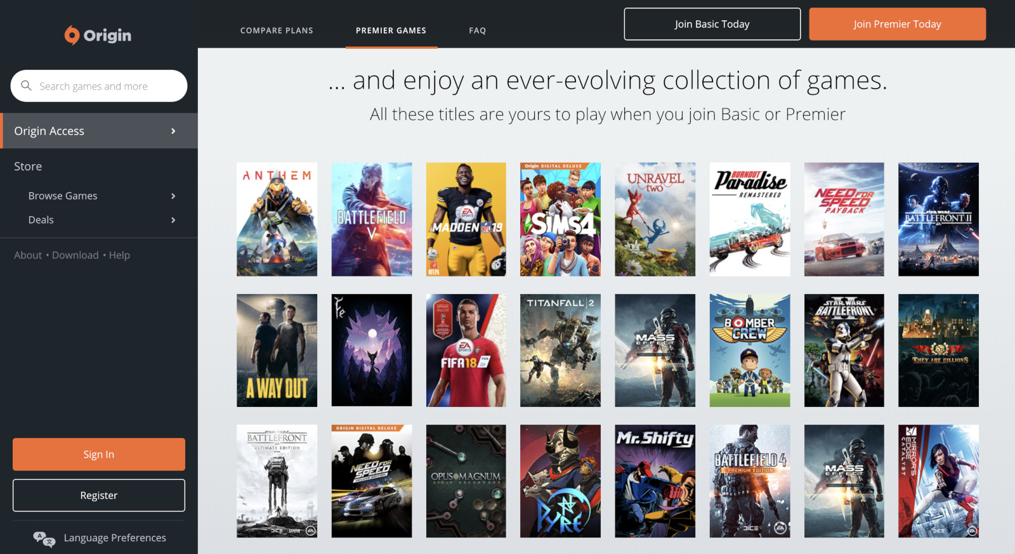
Task: Click the Origin logo icon
Action: coord(72,35)
